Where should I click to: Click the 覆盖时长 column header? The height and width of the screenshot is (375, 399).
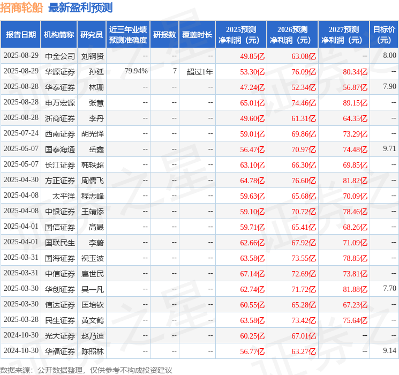click(x=197, y=34)
